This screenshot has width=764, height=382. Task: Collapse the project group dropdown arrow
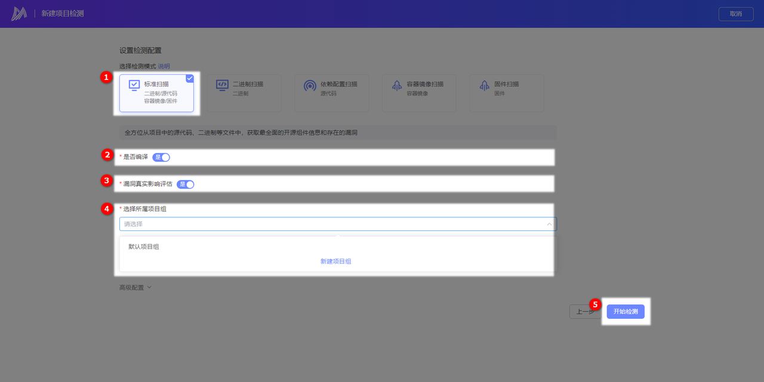click(x=549, y=224)
